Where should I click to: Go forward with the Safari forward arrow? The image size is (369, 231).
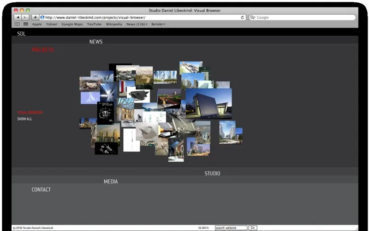pyautogui.click(x=25, y=17)
